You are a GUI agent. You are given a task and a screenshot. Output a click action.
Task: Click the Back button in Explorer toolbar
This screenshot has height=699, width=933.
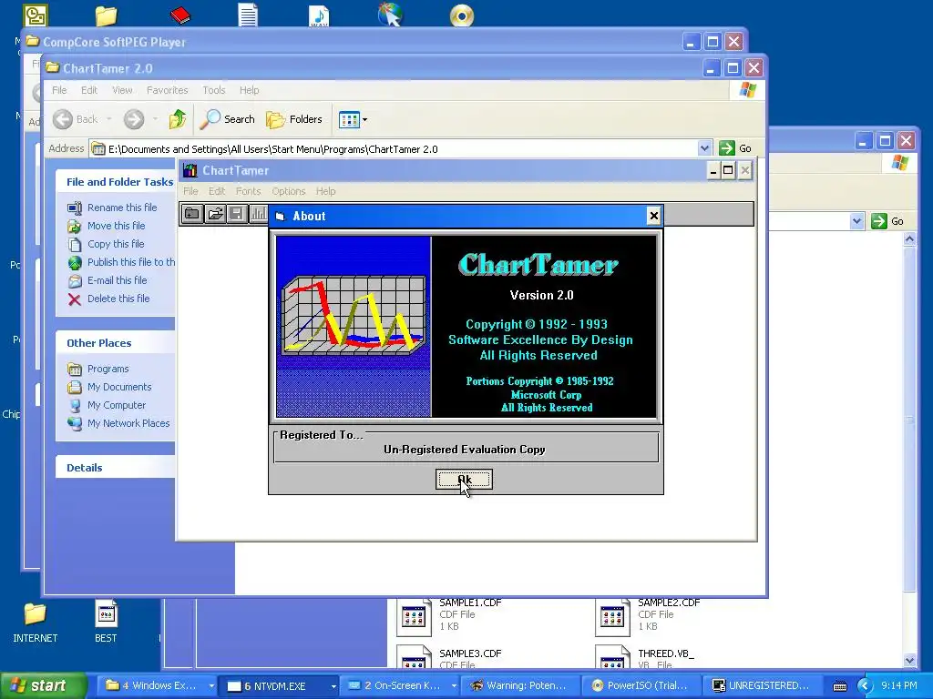coord(76,119)
